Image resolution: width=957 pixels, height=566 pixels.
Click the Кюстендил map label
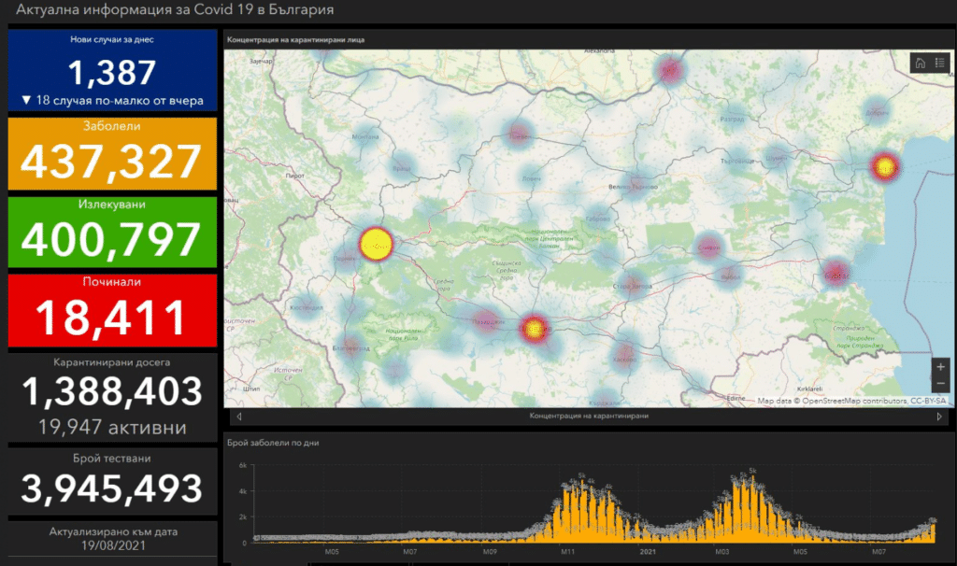click(x=307, y=307)
